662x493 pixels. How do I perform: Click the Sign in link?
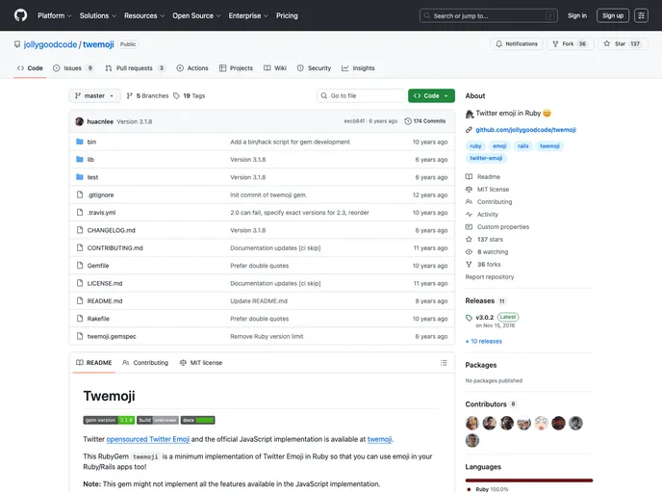click(x=577, y=15)
